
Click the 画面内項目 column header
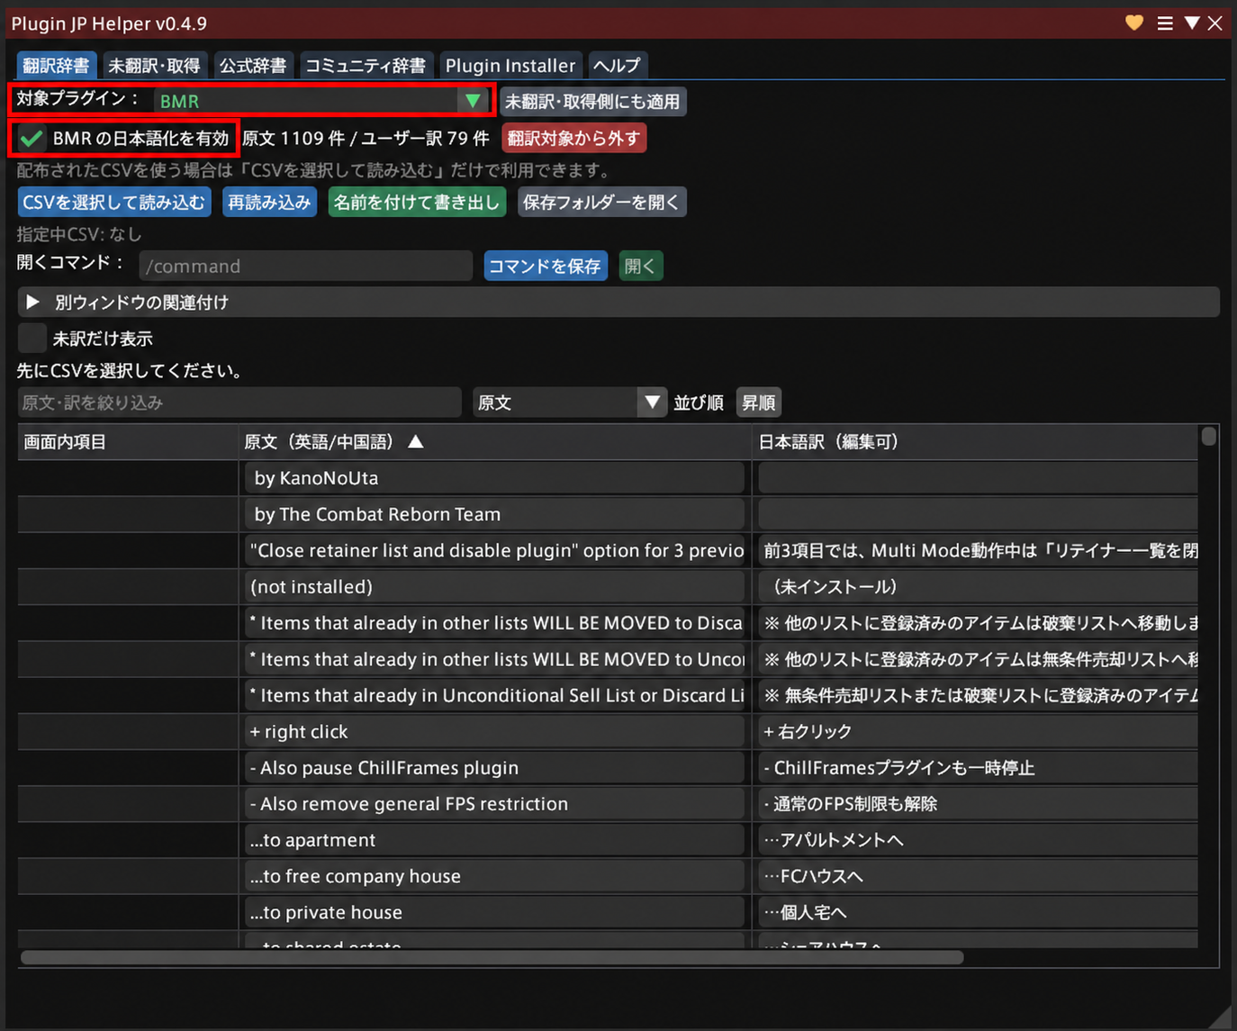coord(128,442)
